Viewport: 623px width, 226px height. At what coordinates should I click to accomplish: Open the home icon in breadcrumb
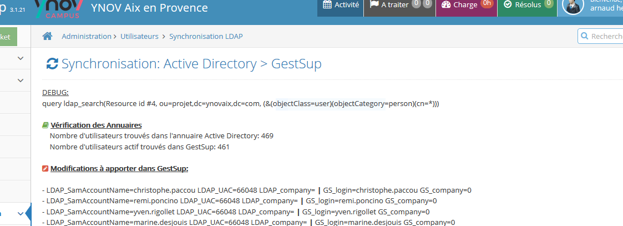tap(48, 36)
